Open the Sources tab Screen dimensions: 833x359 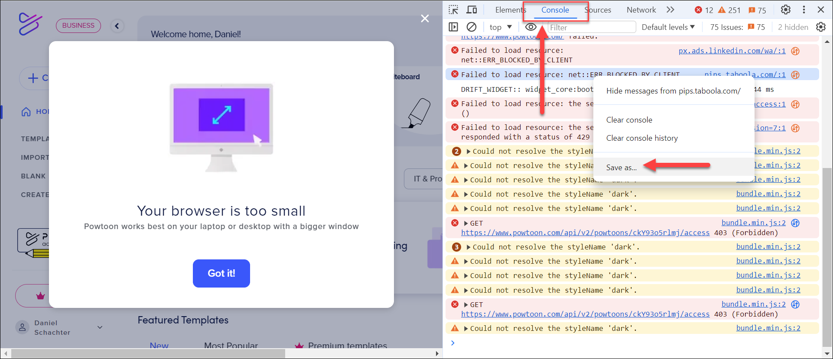click(598, 10)
